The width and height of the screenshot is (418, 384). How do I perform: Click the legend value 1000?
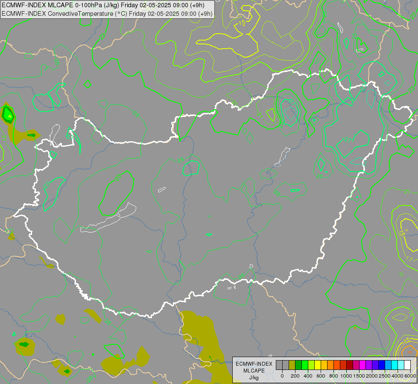click(x=346, y=376)
